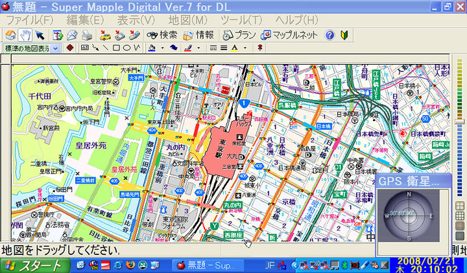Select the straight line drawing tool
Viewport: 467px width, 273px height.
106,47
